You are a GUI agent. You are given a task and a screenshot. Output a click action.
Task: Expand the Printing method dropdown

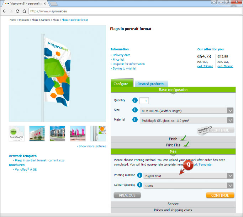[189, 176]
